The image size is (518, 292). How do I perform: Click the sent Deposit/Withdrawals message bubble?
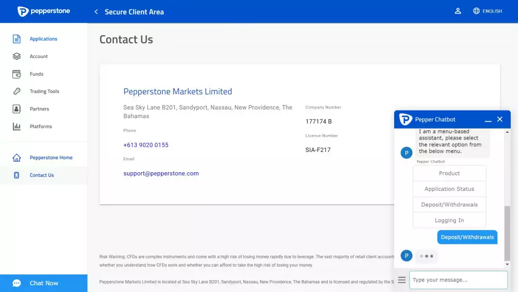tap(467, 237)
